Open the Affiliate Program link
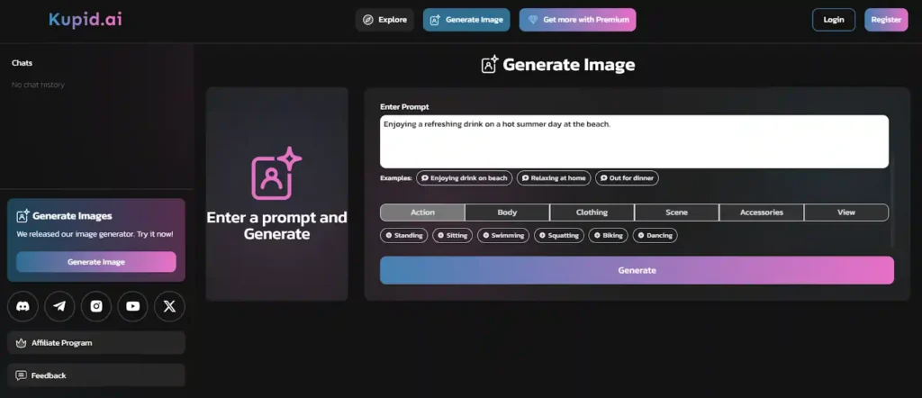Viewport: 922px width, 398px height. click(x=96, y=343)
